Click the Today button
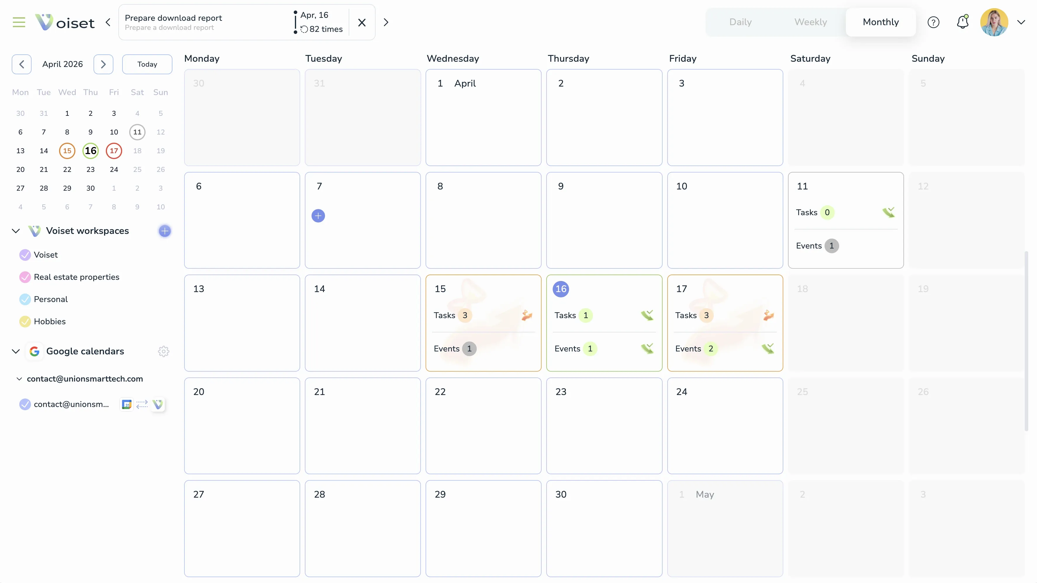The image size is (1037, 583). [x=147, y=64]
